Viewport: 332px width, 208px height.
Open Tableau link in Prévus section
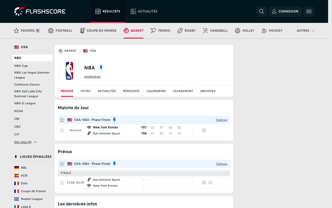[x=222, y=164]
